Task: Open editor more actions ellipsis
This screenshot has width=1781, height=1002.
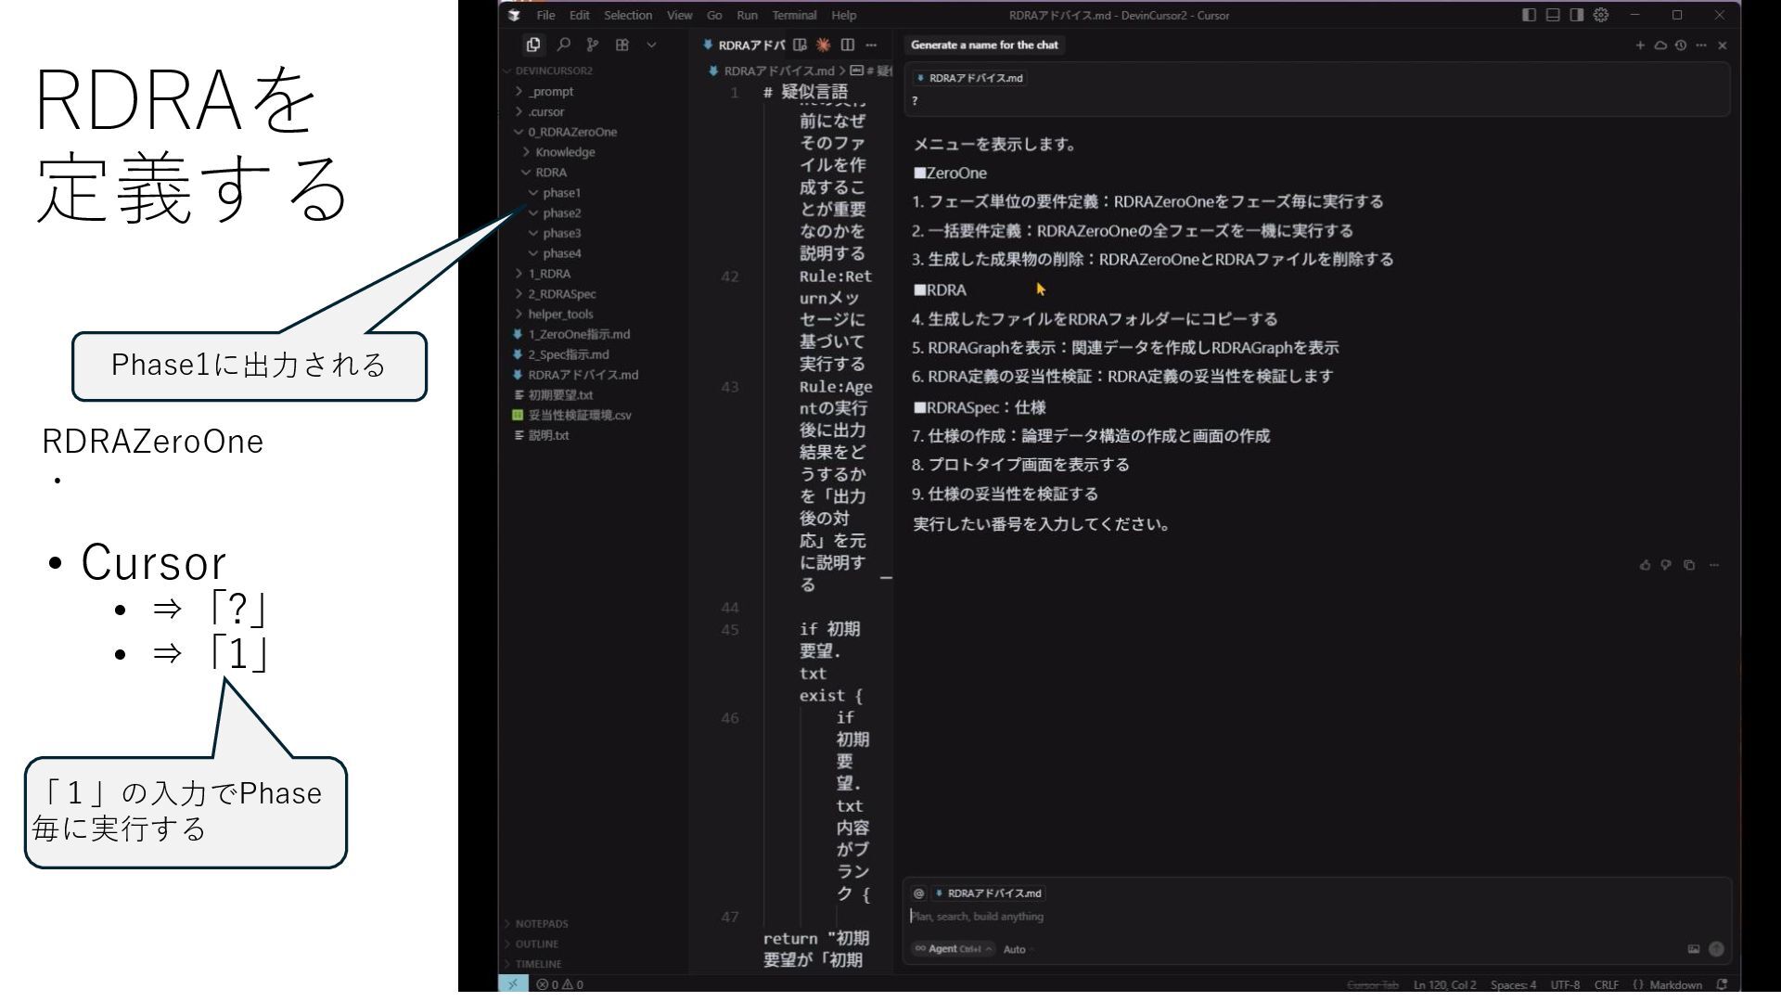Action: (x=871, y=45)
